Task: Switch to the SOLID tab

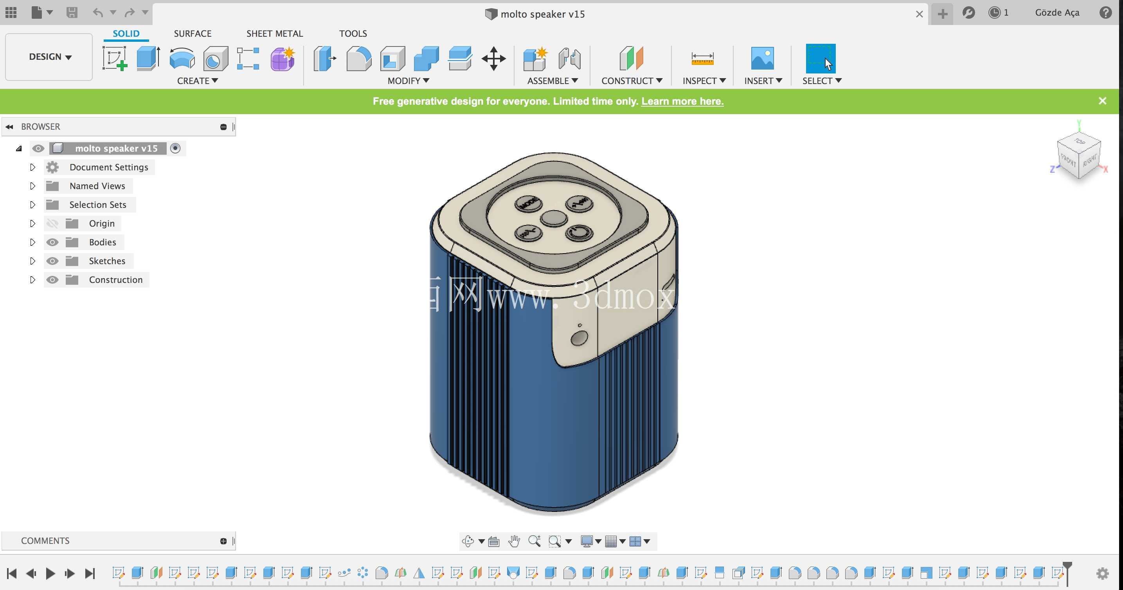Action: coord(126,34)
